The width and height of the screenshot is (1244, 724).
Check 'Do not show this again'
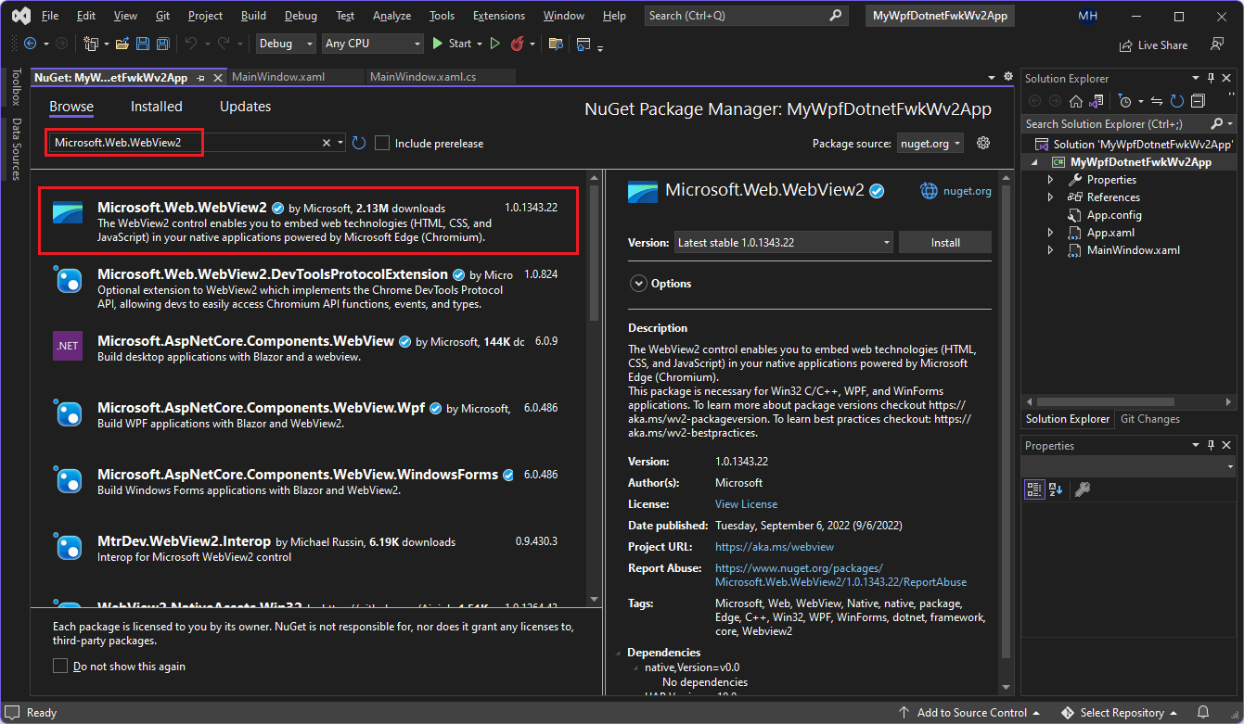click(60, 666)
